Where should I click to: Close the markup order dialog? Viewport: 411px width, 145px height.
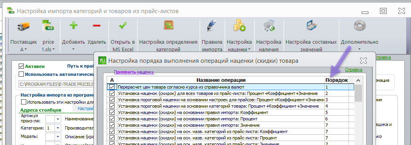click(x=363, y=61)
